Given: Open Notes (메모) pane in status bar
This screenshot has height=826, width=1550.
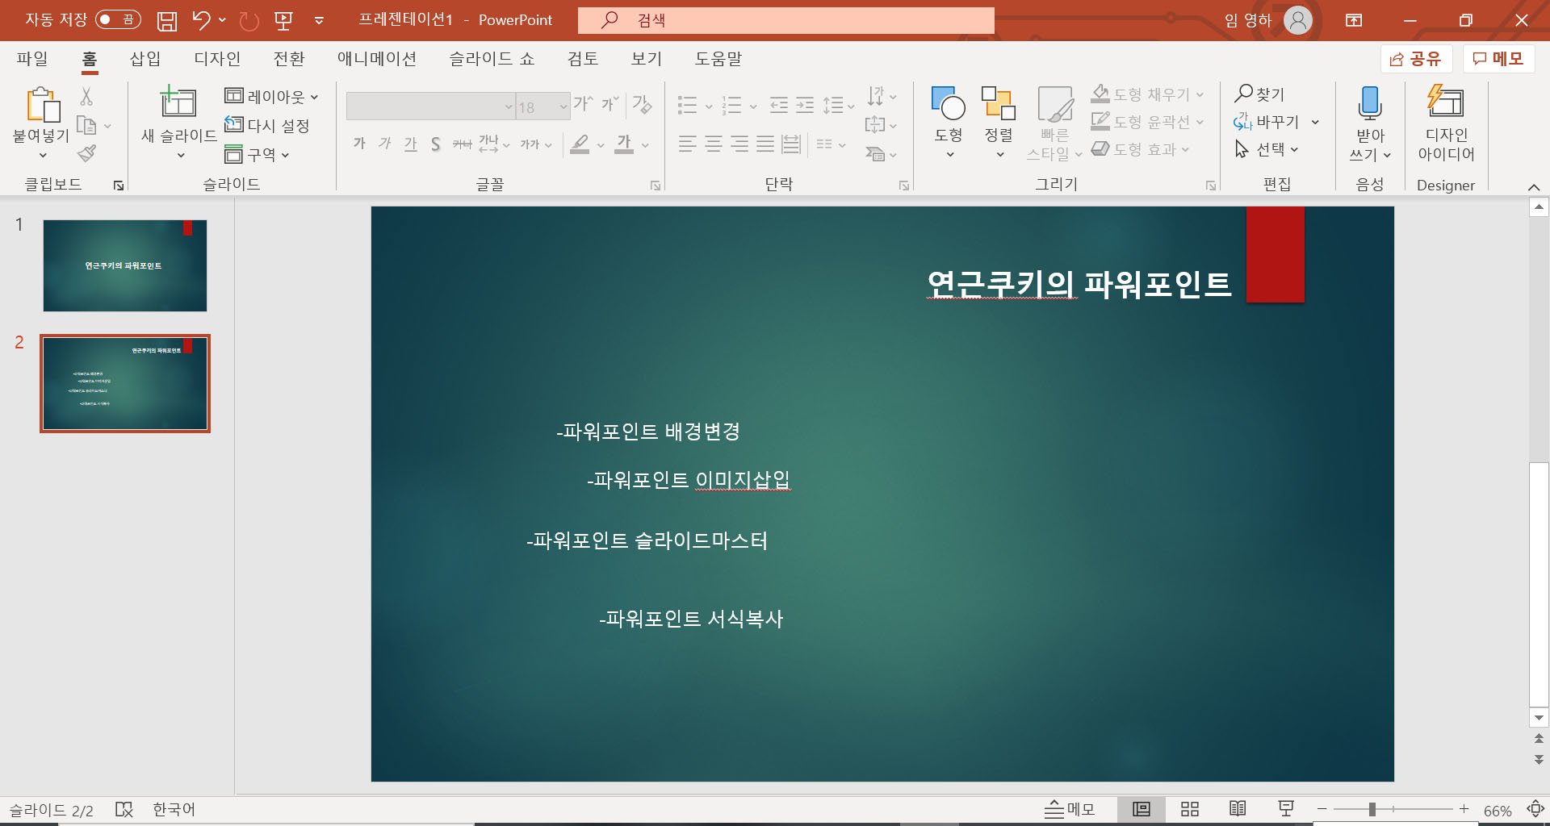Looking at the screenshot, I should (x=1070, y=809).
